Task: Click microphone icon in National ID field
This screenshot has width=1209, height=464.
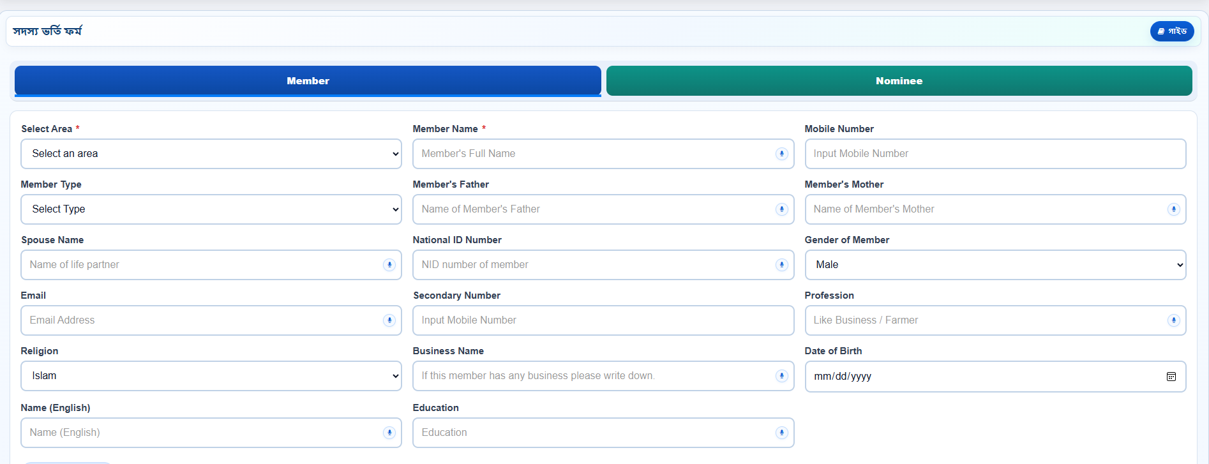Action: click(781, 265)
